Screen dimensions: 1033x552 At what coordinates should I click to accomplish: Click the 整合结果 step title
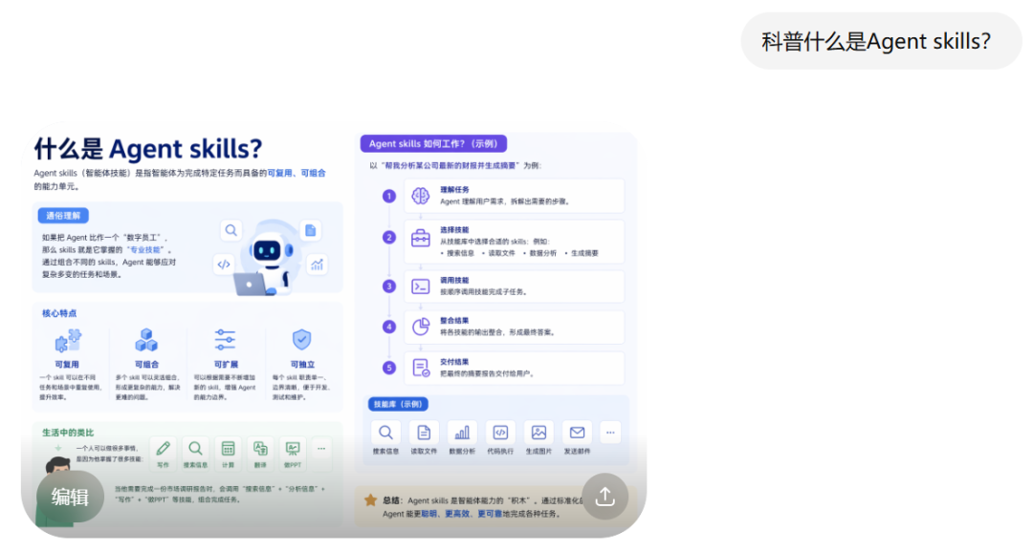pos(454,321)
